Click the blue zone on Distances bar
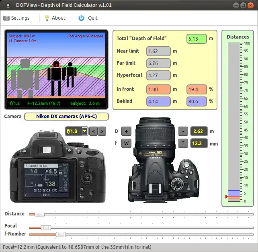Viewport: 258px width, 252px height. 234,193
